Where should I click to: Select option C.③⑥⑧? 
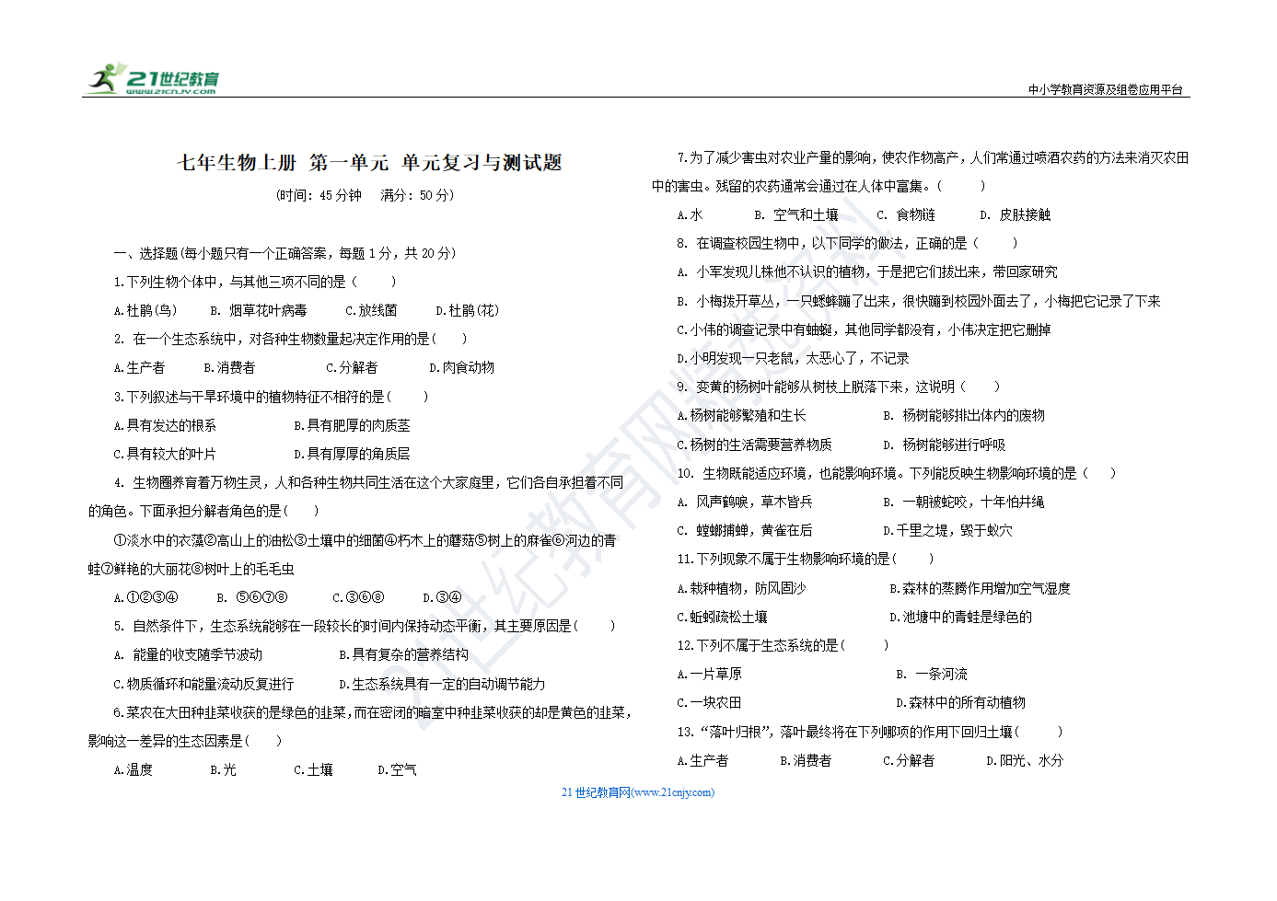[358, 597]
